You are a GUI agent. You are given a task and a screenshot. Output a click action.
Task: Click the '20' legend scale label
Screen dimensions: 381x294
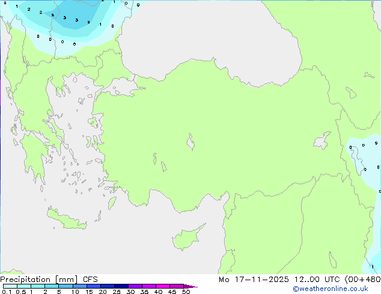click(x=103, y=292)
